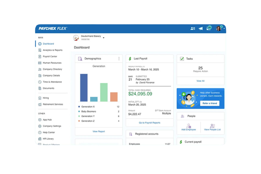Open the profile avatar dropdown menu
Viewport: 261px width, 174px height.
pos(220,28)
